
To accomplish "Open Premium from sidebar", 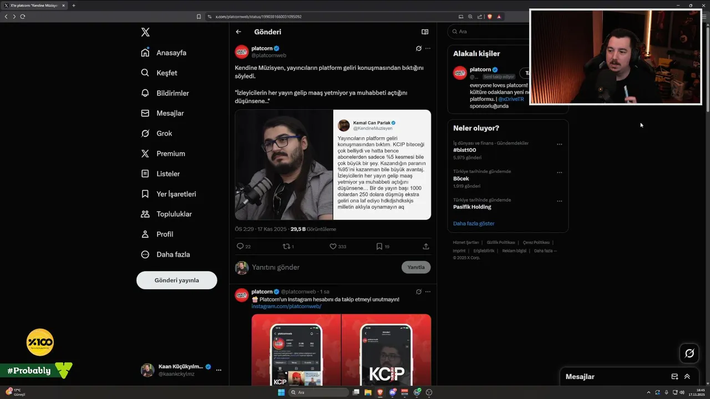I will (x=163, y=154).
